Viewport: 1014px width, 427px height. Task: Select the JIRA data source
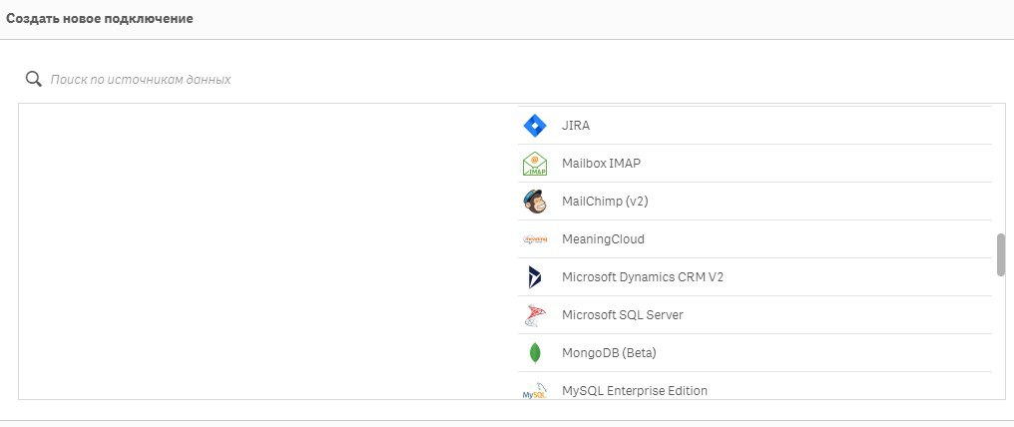(755, 126)
